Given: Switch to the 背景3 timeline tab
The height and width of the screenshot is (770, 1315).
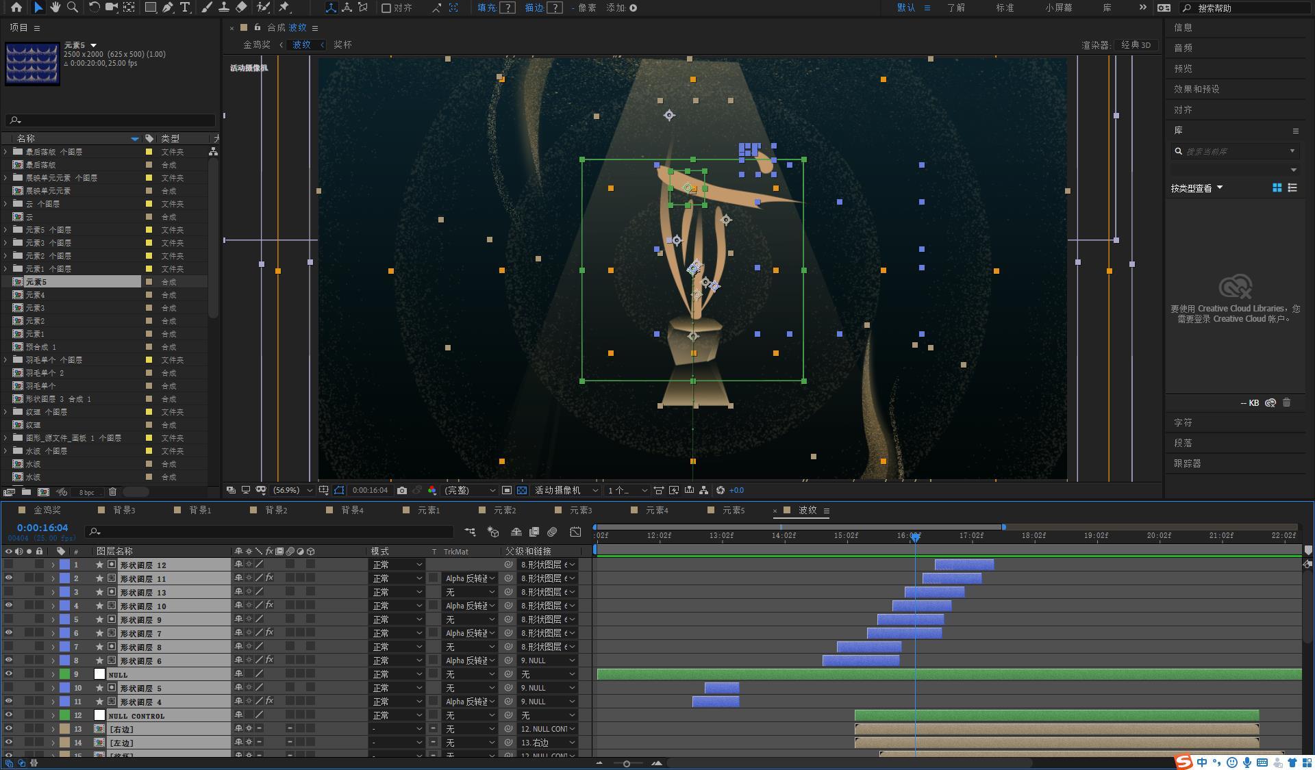Looking at the screenshot, I should pos(124,510).
